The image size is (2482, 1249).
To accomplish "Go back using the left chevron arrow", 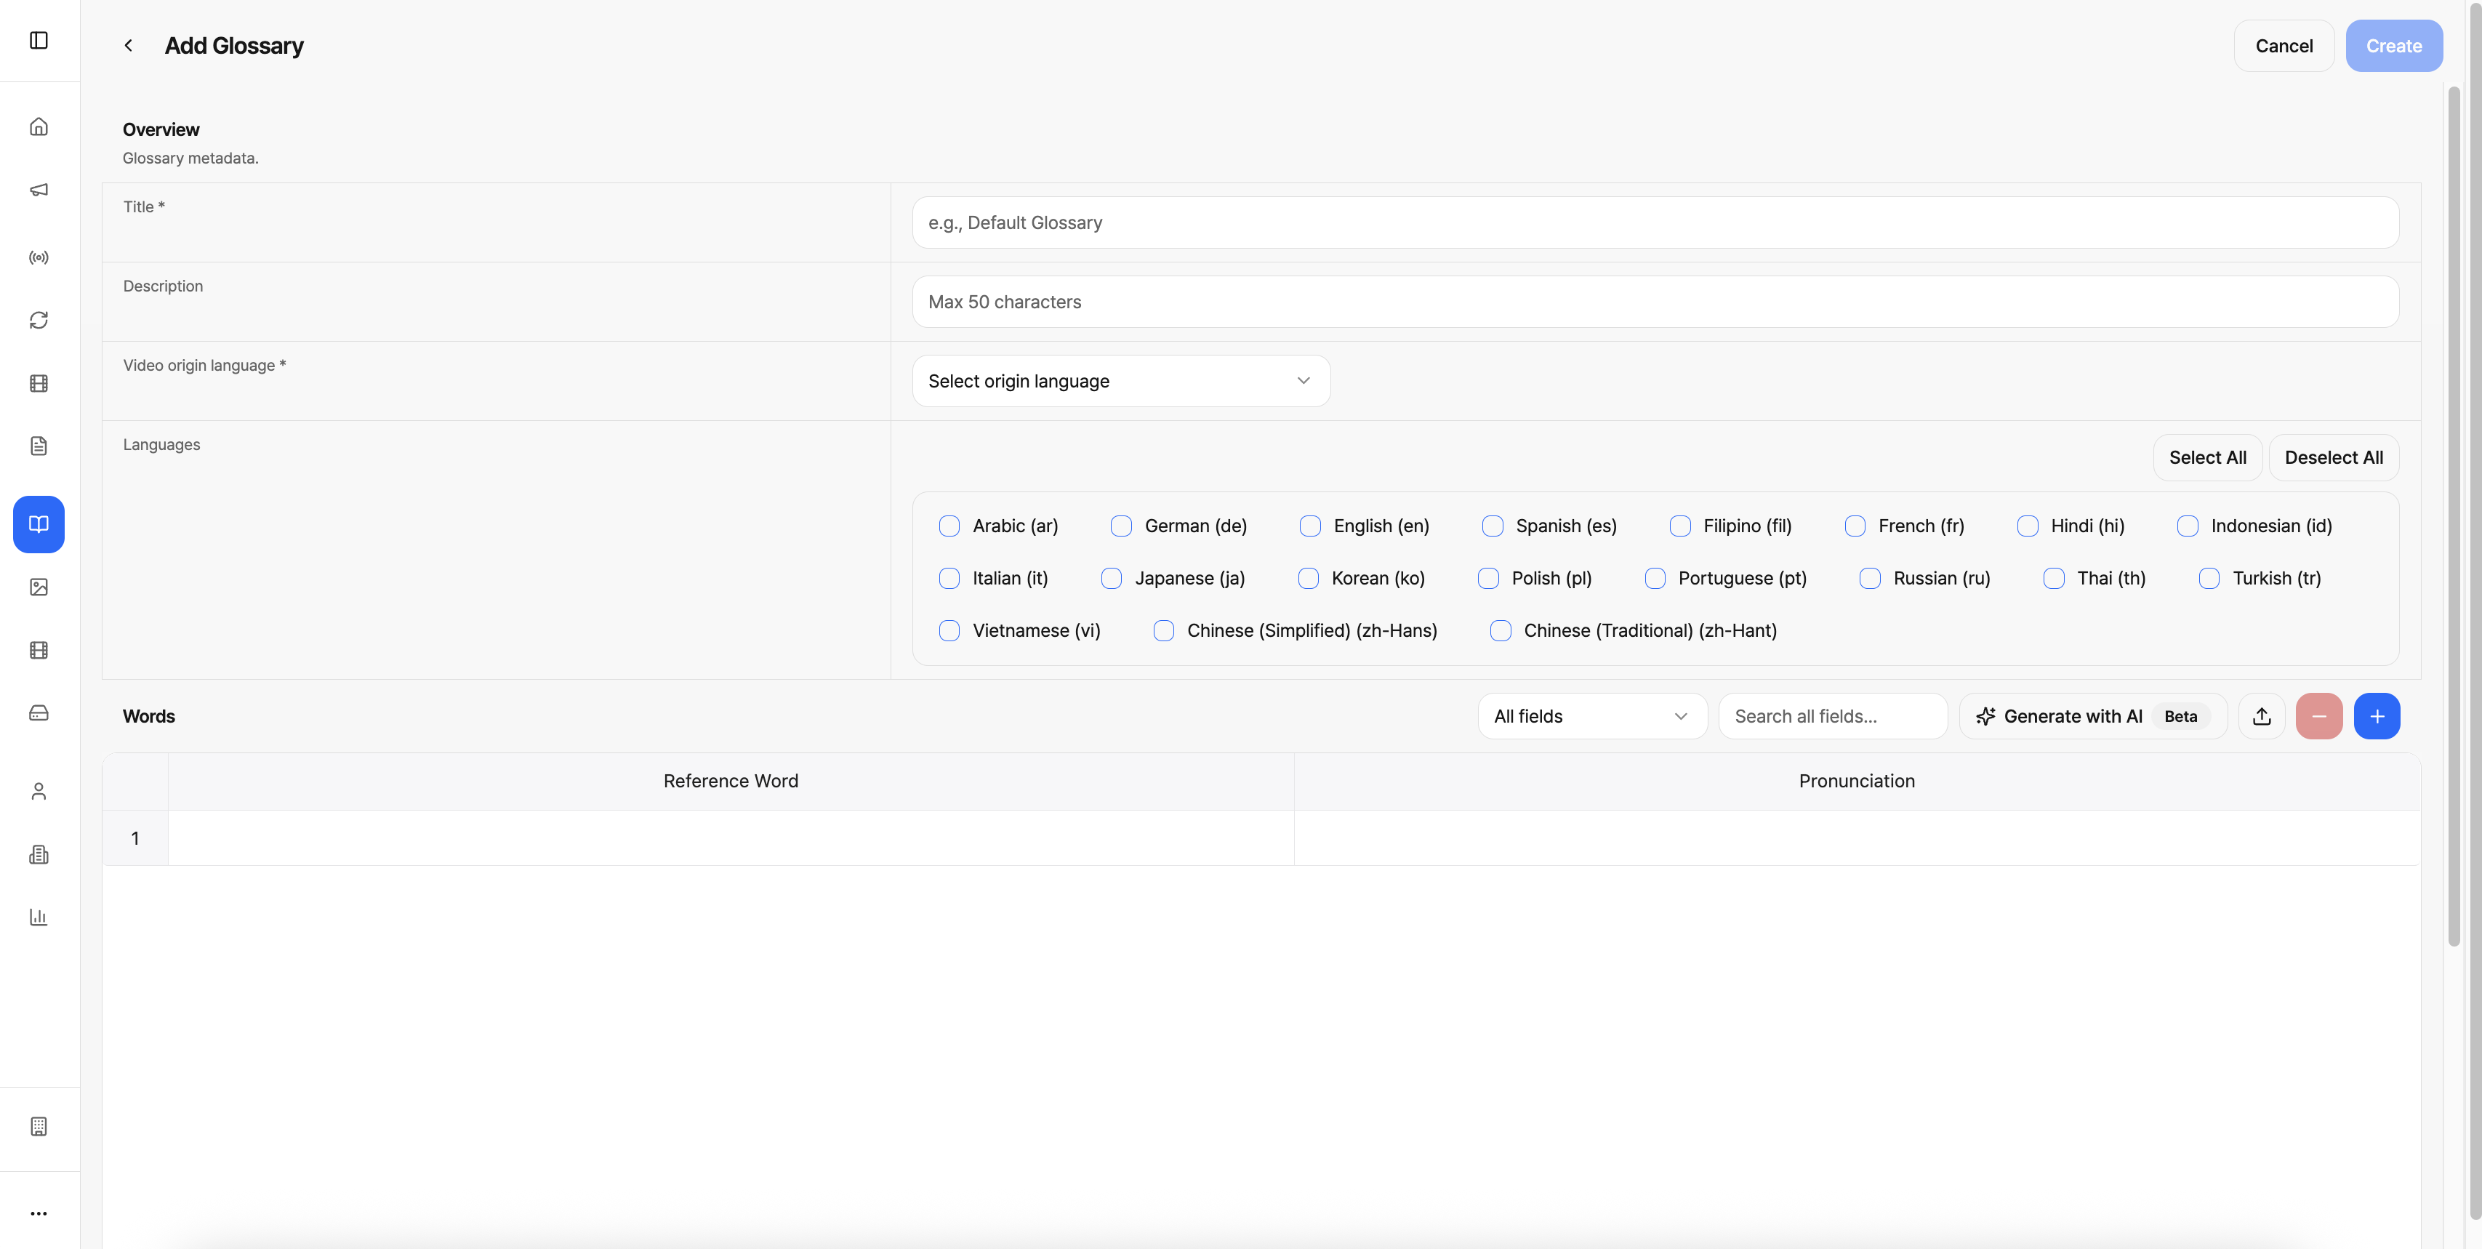I will (x=128, y=45).
